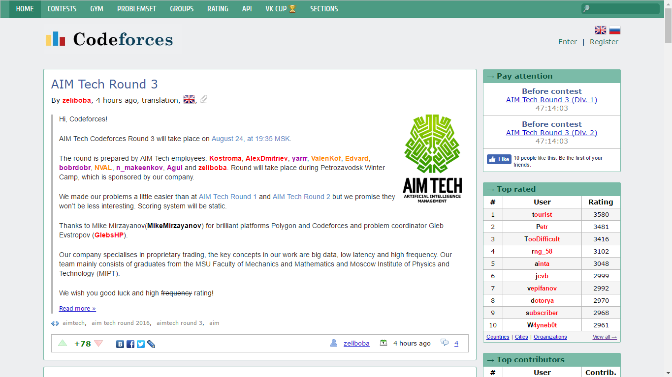Click the Cities link

521,337
